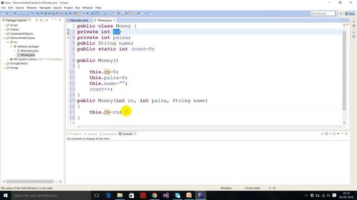
Task: Collapse the default package node
Action: (x=11, y=47)
